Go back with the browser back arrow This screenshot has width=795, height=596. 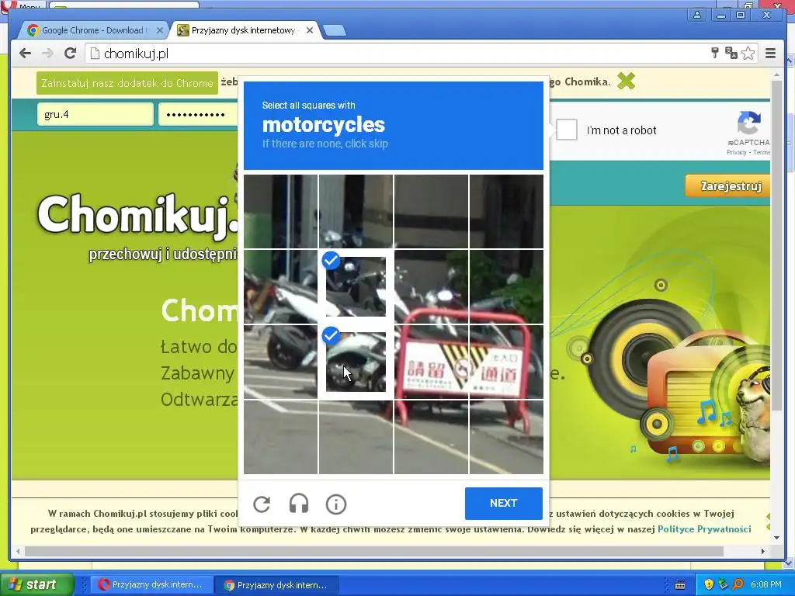point(25,54)
